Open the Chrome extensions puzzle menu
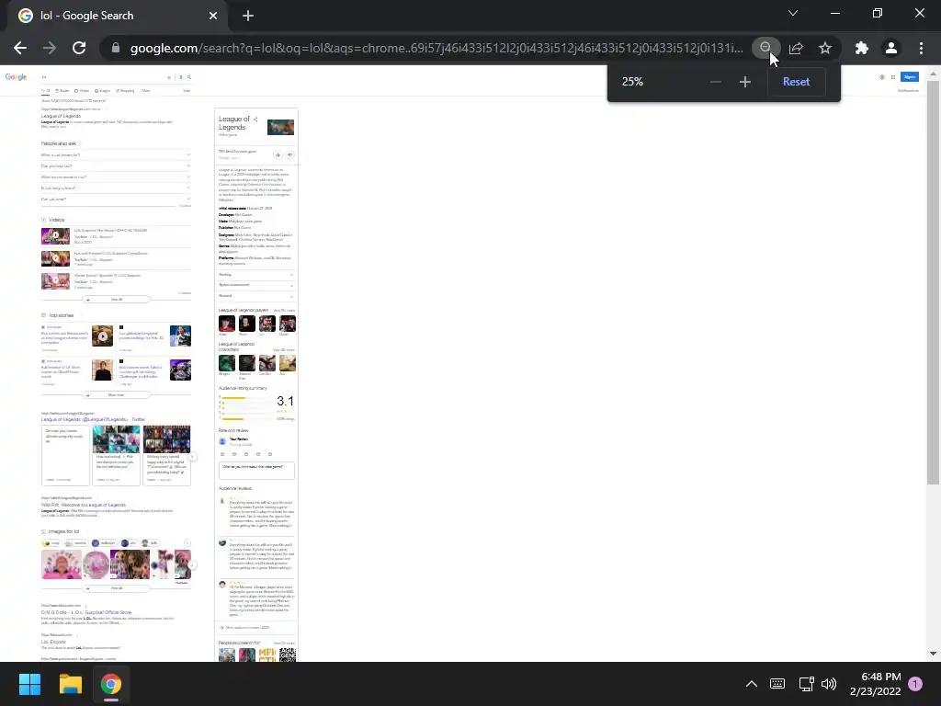The width and height of the screenshot is (941, 706). tap(862, 48)
